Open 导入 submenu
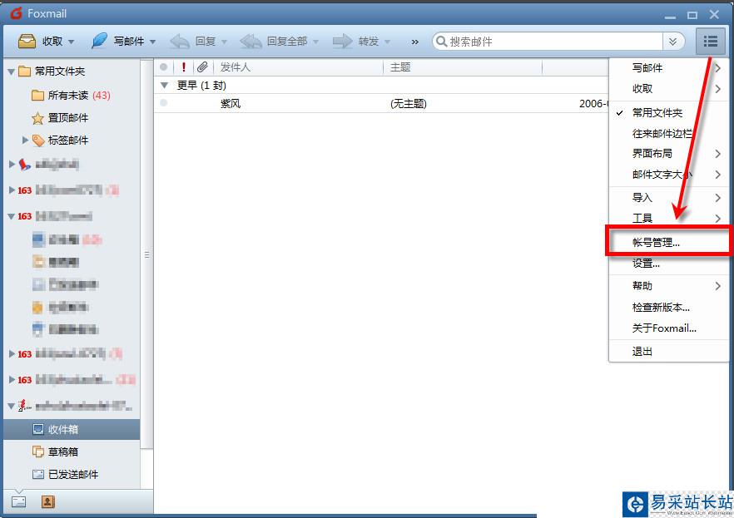This screenshot has width=734, height=518. point(668,198)
